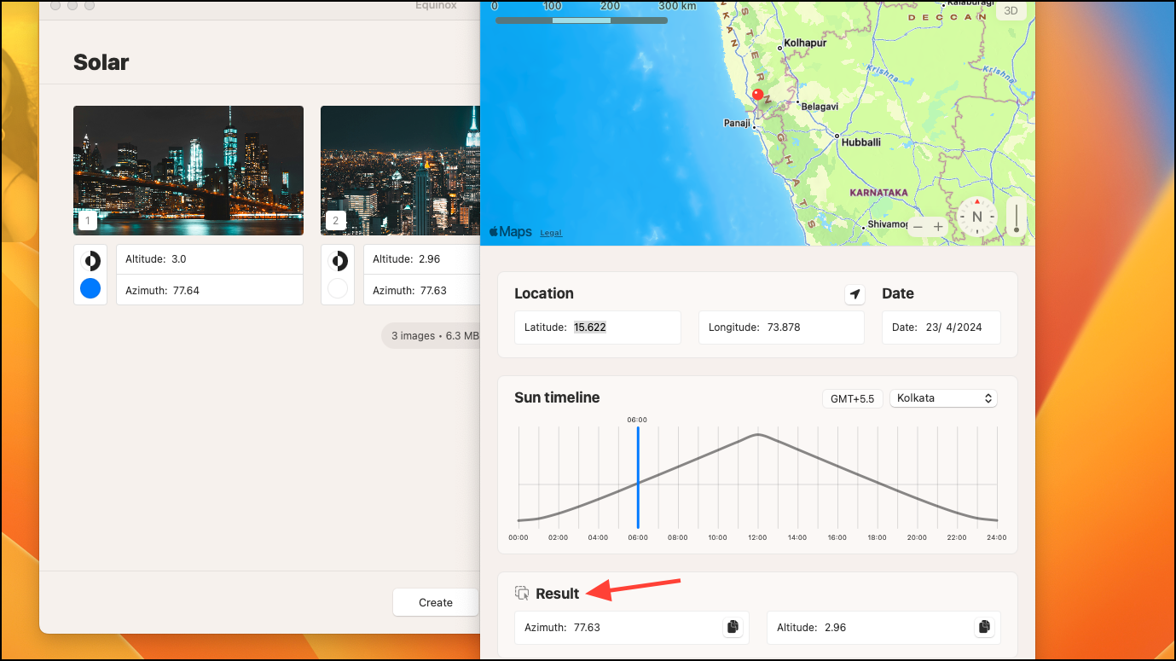Select image 2 as primary

[x=338, y=289]
